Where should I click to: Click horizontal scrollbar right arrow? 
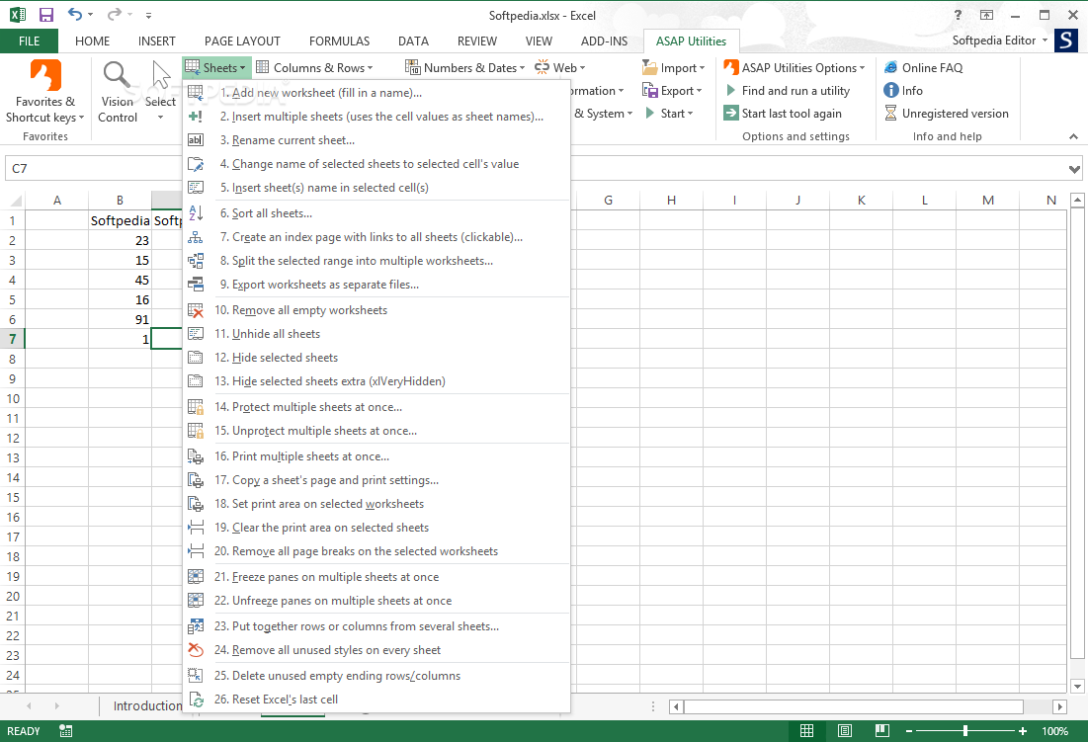tap(1059, 706)
